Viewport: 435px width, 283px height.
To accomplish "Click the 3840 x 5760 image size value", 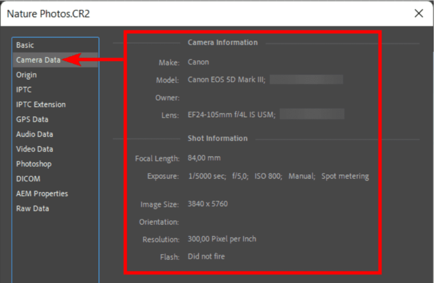I will tap(208, 204).
